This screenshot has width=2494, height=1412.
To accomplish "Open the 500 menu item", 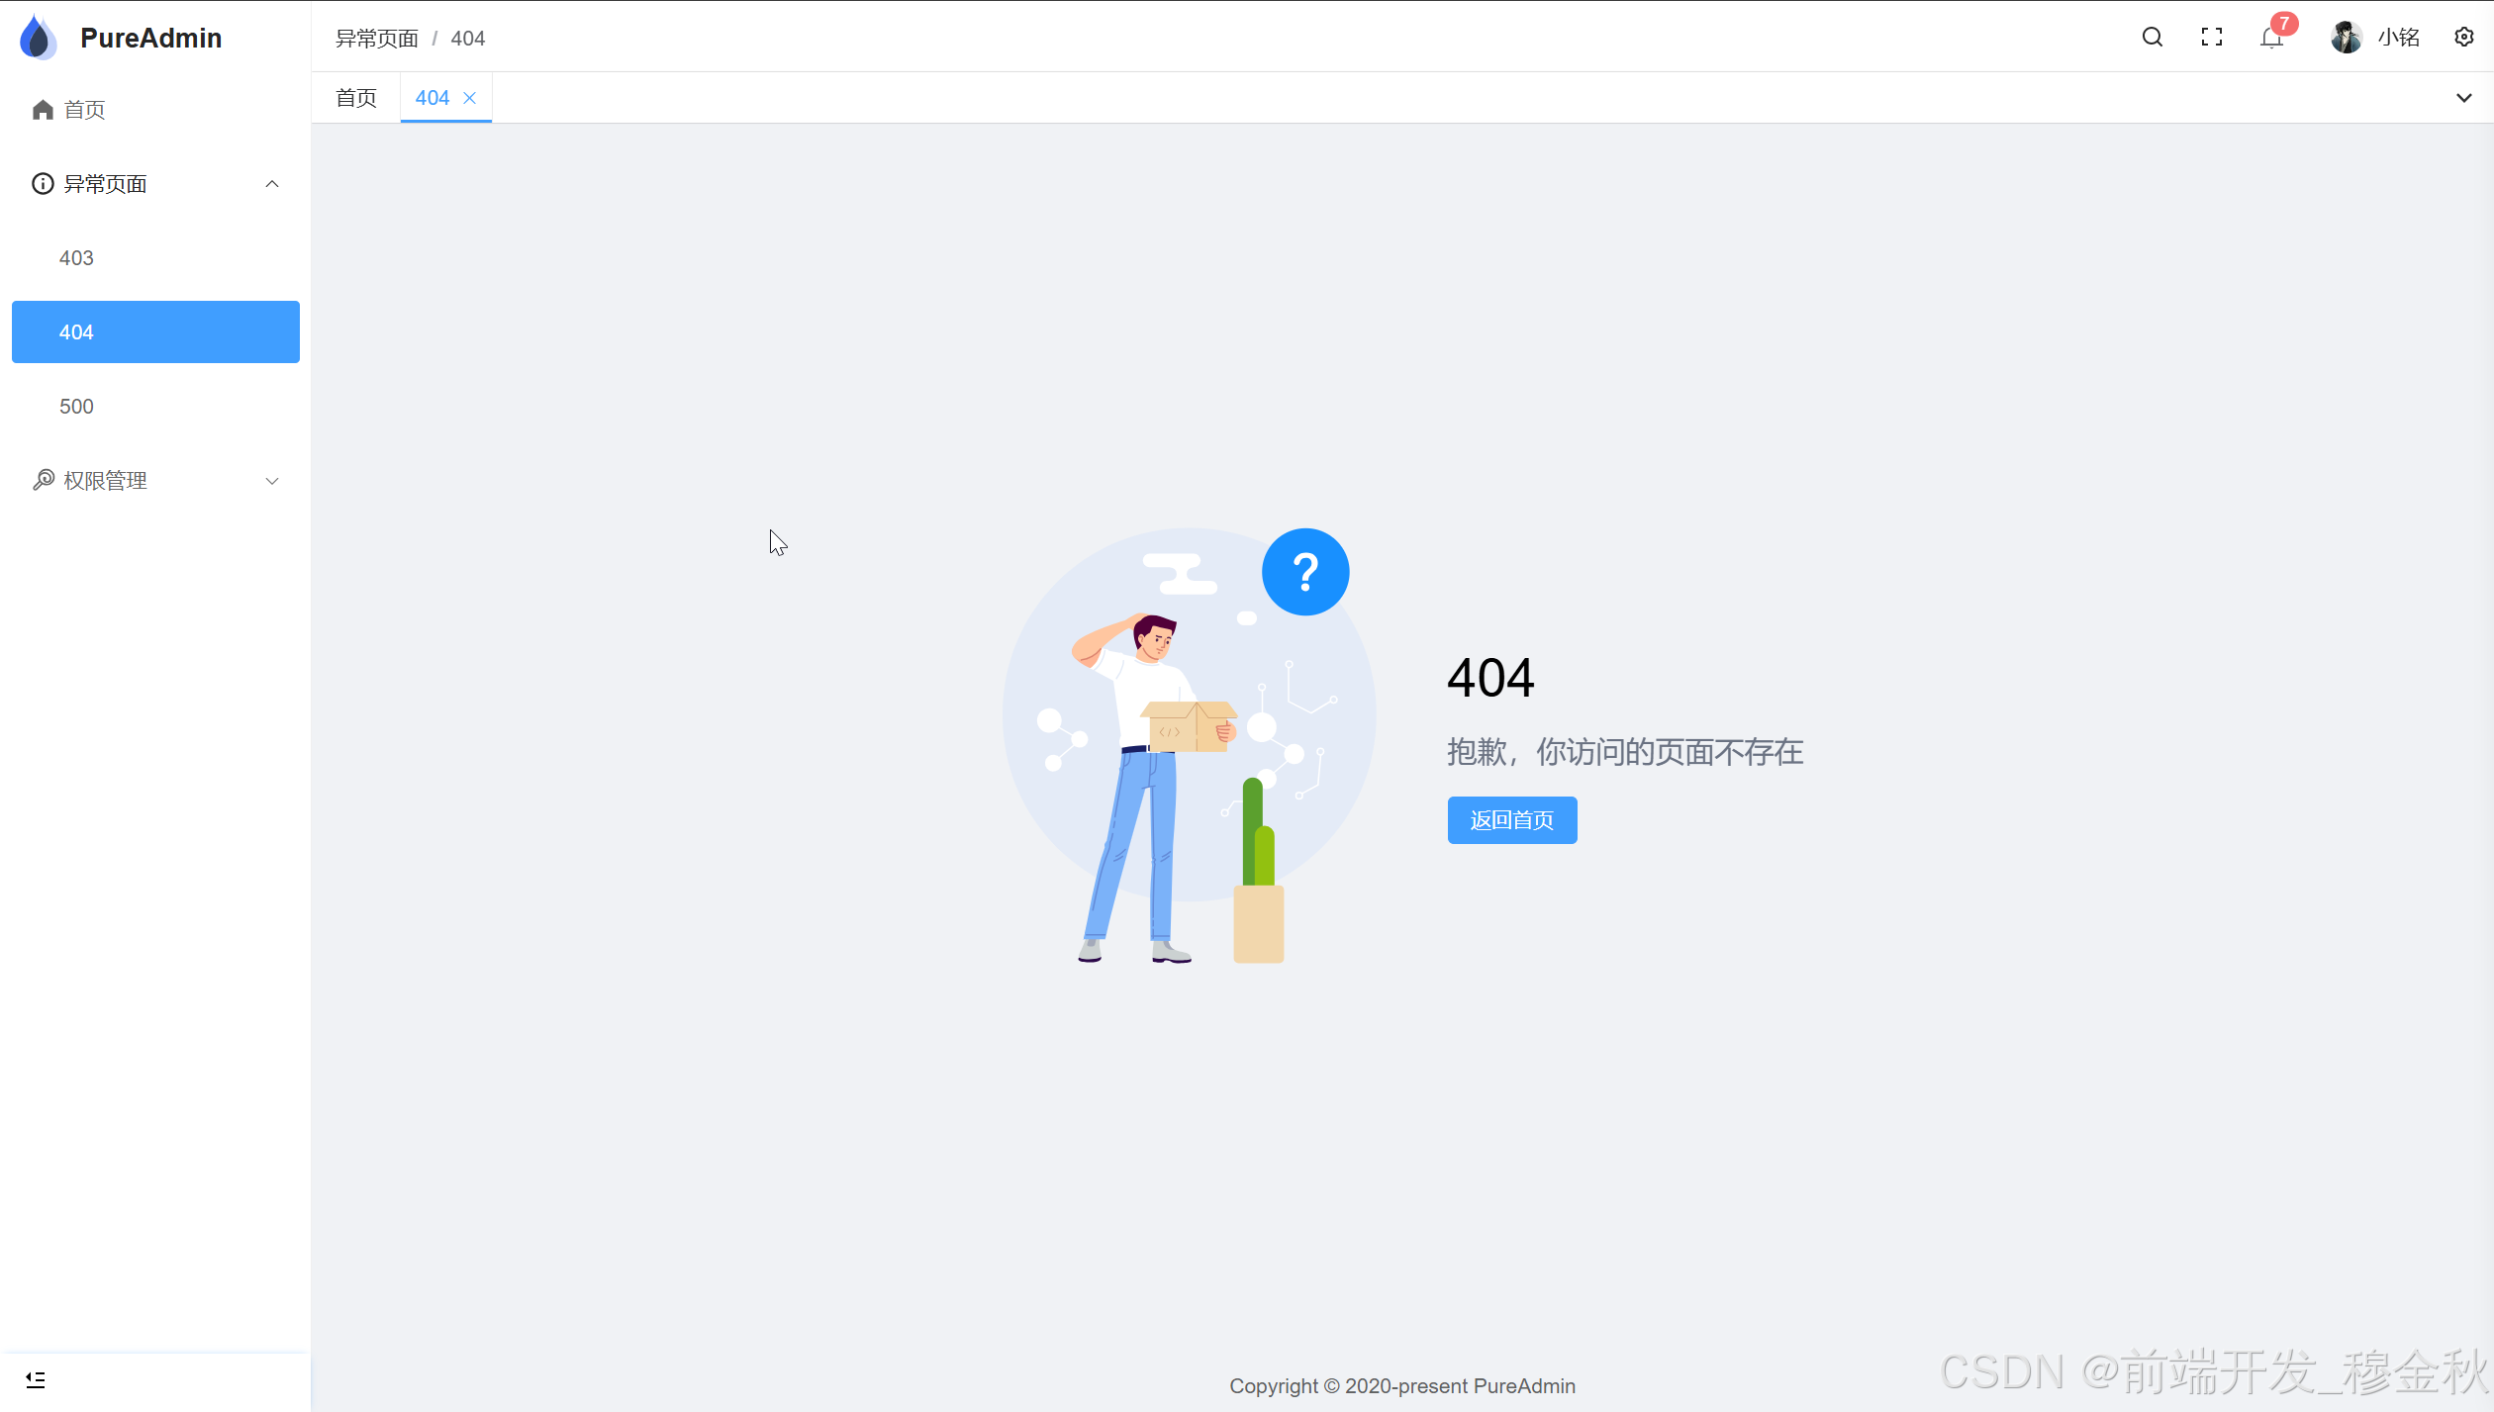I will pyautogui.click(x=76, y=407).
